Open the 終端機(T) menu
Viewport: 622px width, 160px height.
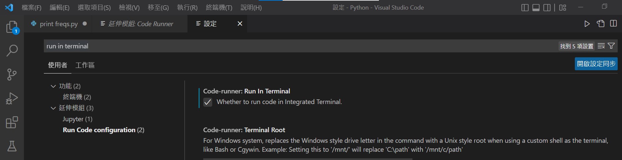coord(219,7)
